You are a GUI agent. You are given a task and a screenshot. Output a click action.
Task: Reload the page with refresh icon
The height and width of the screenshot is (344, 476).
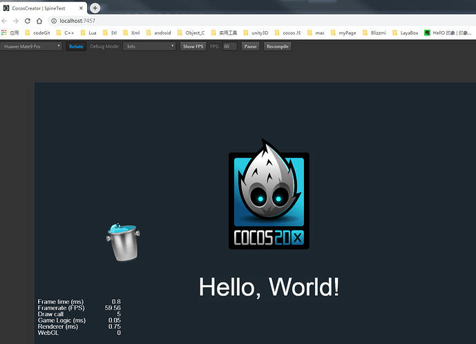[x=28, y=21]
